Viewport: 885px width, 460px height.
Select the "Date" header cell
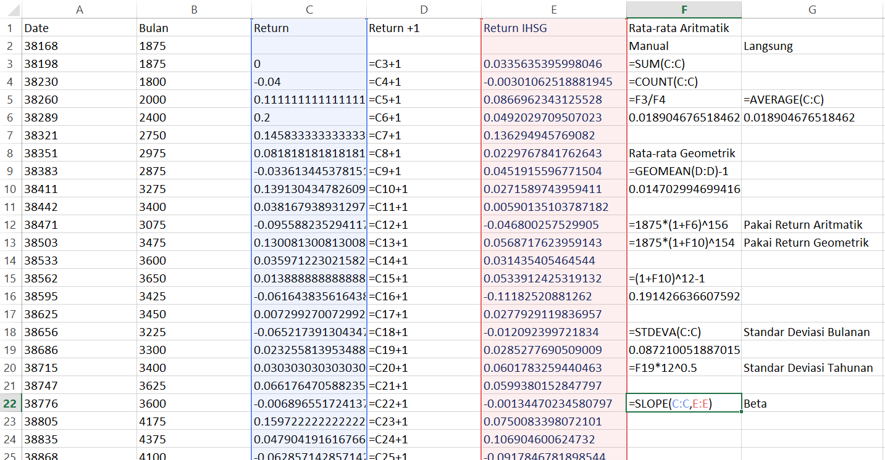[79, 28]
